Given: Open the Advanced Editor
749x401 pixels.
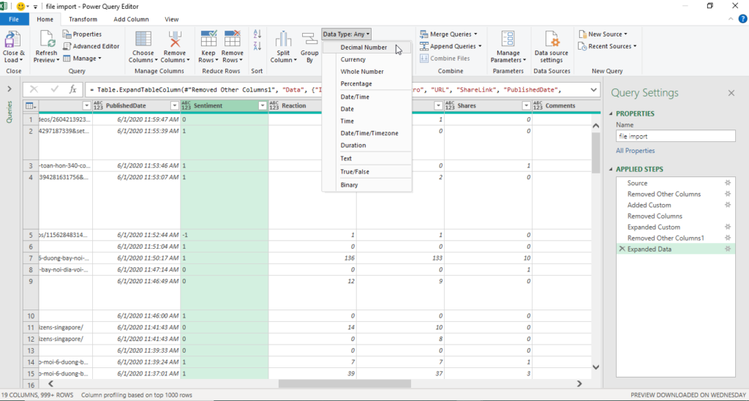Looking at the screenshot, I should 91,46.
